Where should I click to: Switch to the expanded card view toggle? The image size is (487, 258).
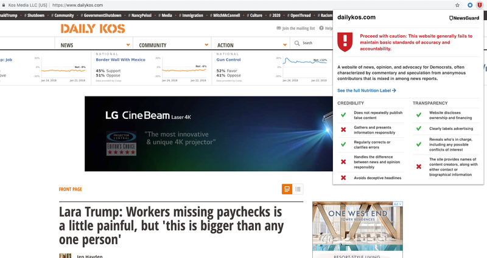pos(287,189)
